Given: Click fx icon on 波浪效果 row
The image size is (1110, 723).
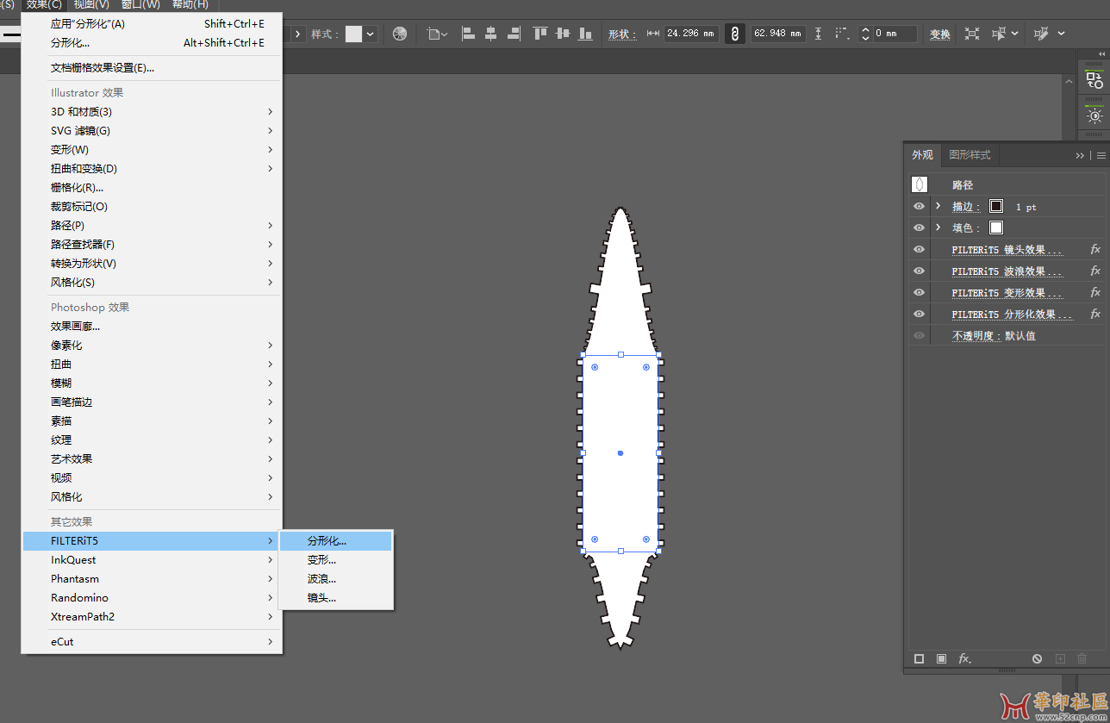Looking at the screenshot, I should 1095,271.
